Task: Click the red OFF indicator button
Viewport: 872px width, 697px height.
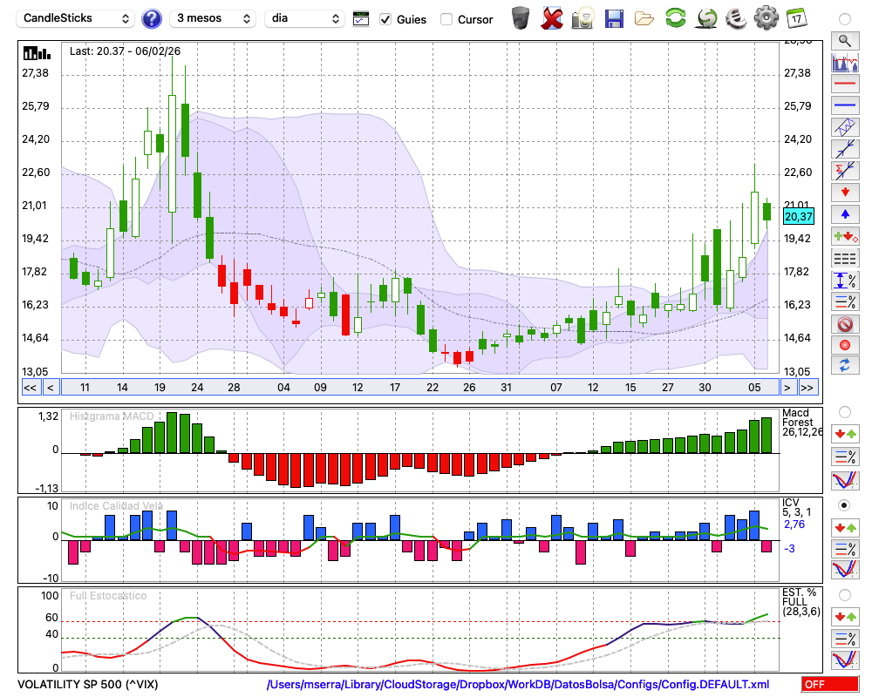Action: (x=829, y=685)
